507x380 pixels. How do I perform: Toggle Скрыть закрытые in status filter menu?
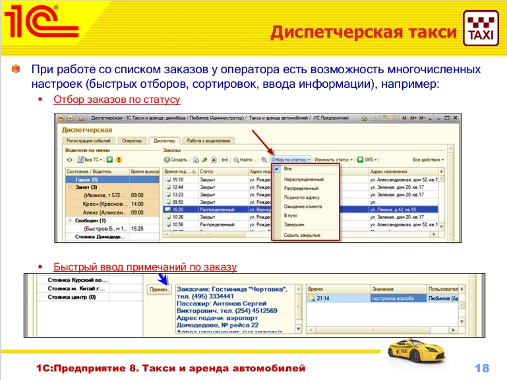point(302,235)
